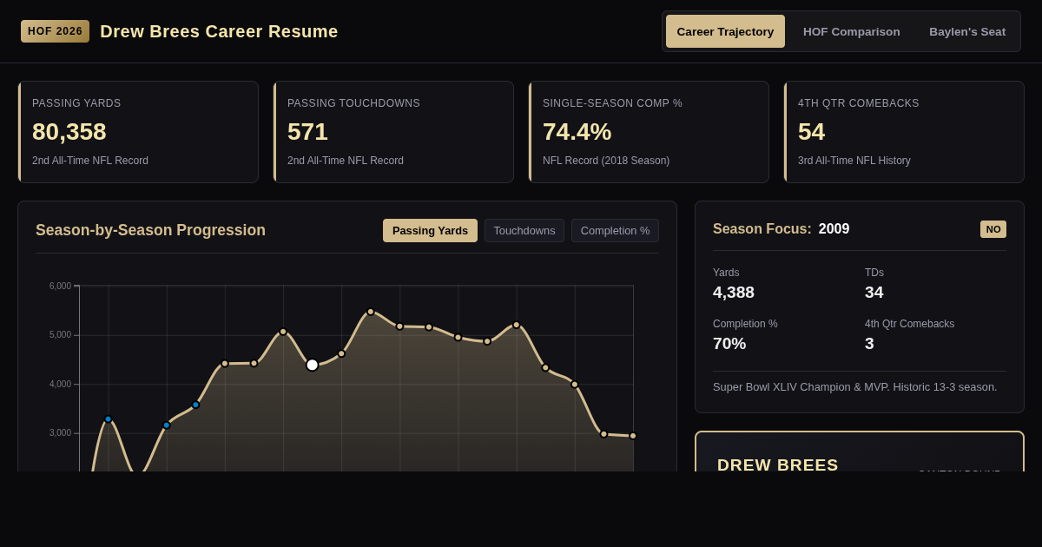Click the "34" TDs value

click(x=874, y=293)
